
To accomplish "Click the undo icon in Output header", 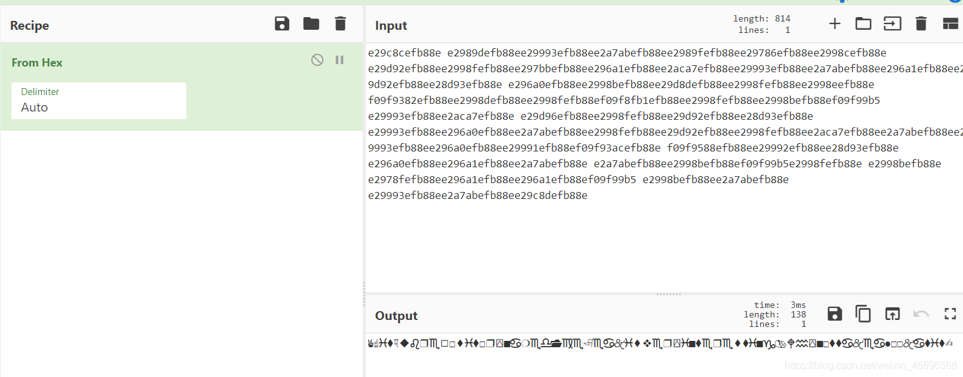I will 921,314.
